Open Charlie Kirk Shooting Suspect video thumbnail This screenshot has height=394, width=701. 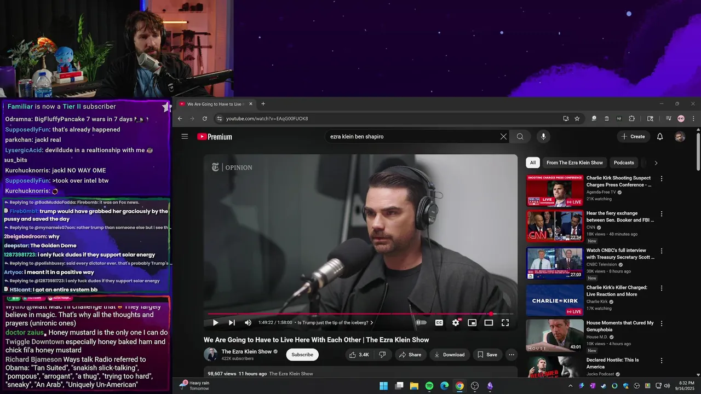pyautogui.click(x=555, y=190)
